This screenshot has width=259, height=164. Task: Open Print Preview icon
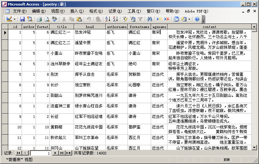pos(47,19)
